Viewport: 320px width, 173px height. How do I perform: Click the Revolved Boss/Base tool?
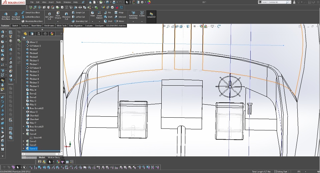(x=16, y=16)
